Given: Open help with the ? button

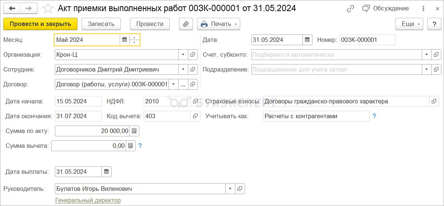Looking at the screenshot, I should [x=434, y=24].
